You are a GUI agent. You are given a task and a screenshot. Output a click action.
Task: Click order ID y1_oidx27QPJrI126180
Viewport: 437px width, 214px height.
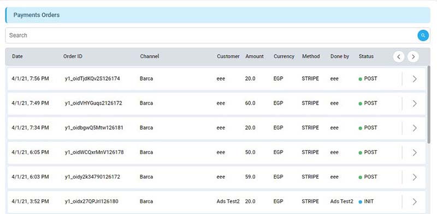click(x=91, y=201)
